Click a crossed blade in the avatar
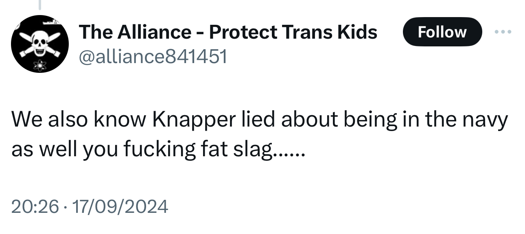 coord(25,37)
